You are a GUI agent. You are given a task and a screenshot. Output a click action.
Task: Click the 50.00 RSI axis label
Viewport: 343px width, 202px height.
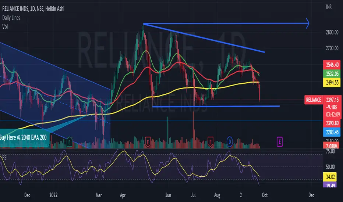click(x=330, y=167)
